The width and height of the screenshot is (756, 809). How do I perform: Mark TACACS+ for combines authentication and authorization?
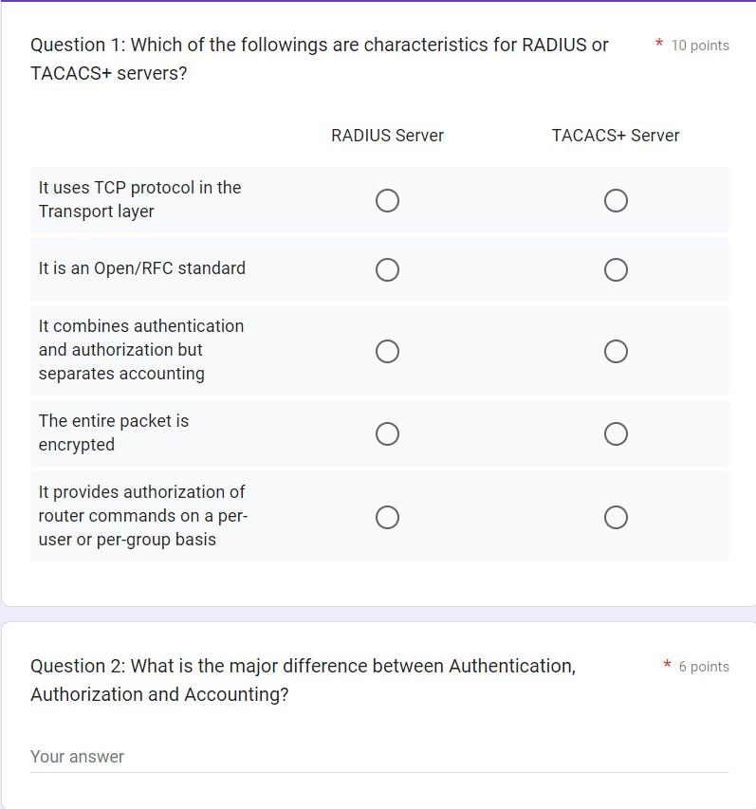coord(616,351)
